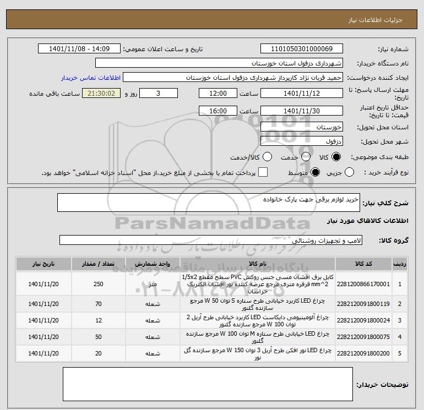The height and width of the screenshot is (410, 424).
Task: Click the request creator name field
Action: (233, 78)
